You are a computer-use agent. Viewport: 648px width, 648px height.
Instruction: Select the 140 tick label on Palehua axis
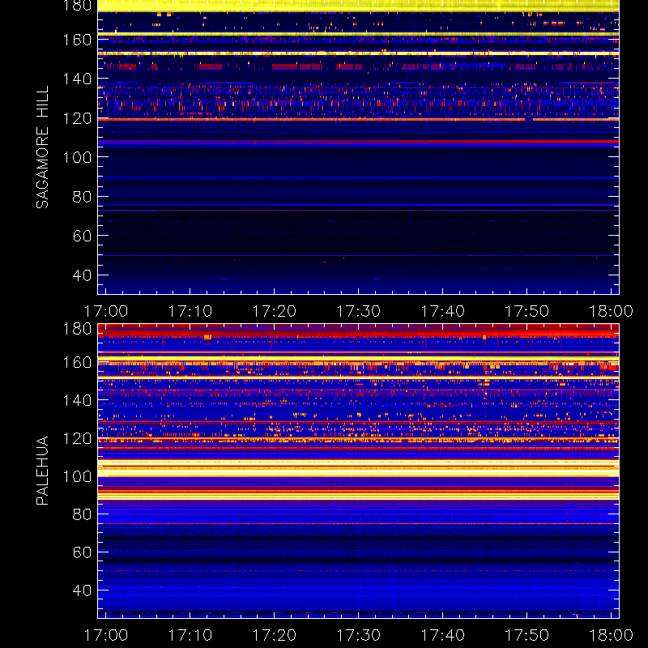point(77,400)
